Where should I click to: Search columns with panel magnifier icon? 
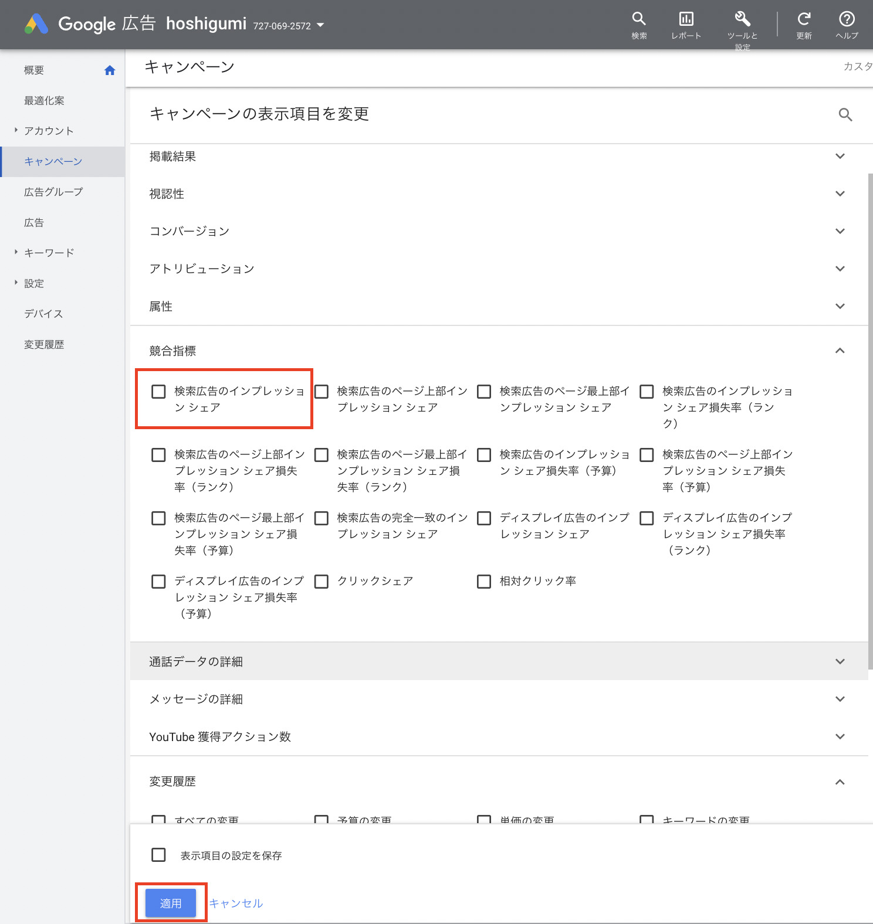(x=845, y=115)
